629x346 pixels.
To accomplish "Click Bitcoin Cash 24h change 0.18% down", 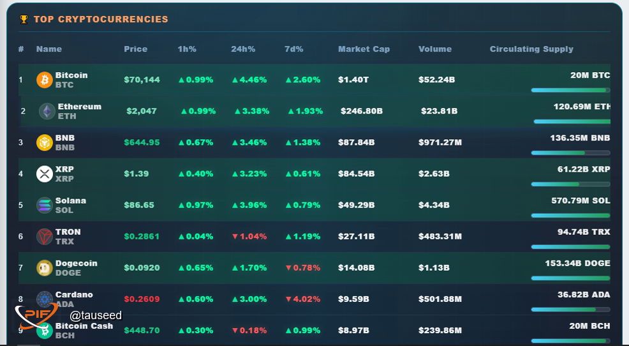I will pos(249,330).
